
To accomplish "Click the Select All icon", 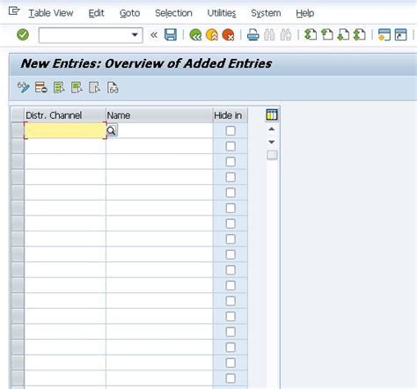I will (x=59, y=87).
